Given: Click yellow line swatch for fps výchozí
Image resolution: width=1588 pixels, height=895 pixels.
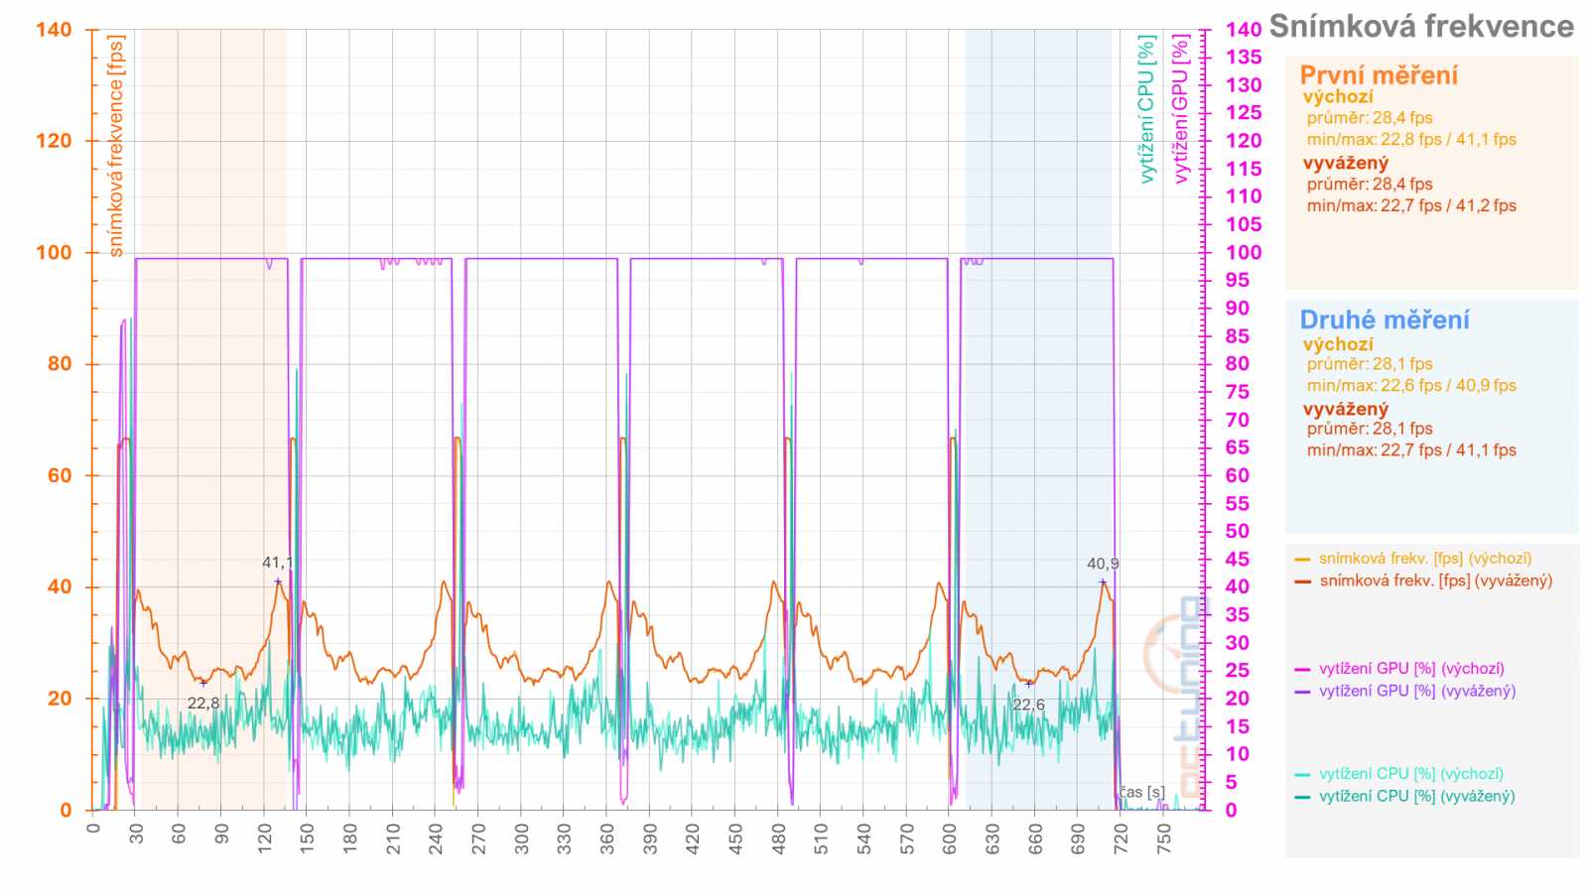Looking at the screenshot, I should tap(1303, 560).
